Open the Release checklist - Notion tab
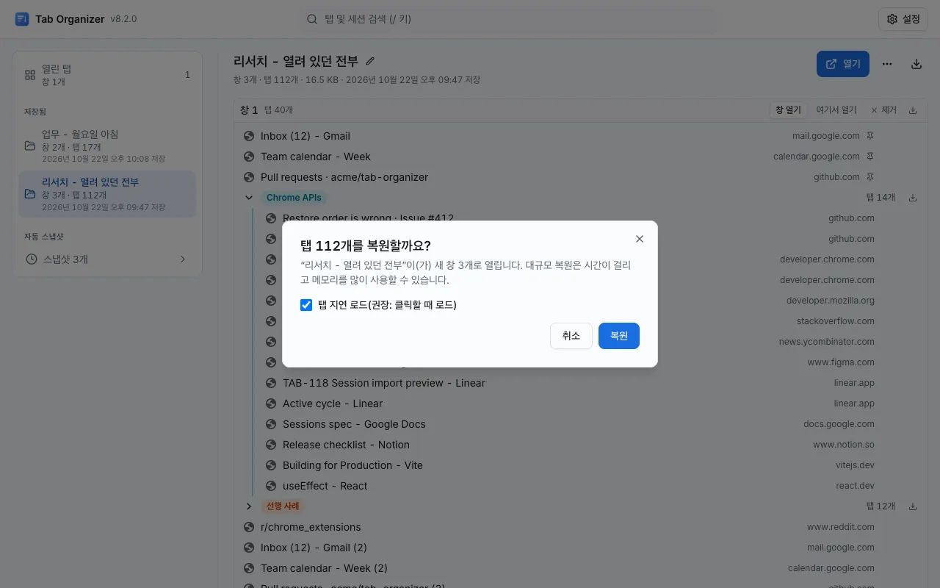 click(591, 445)
